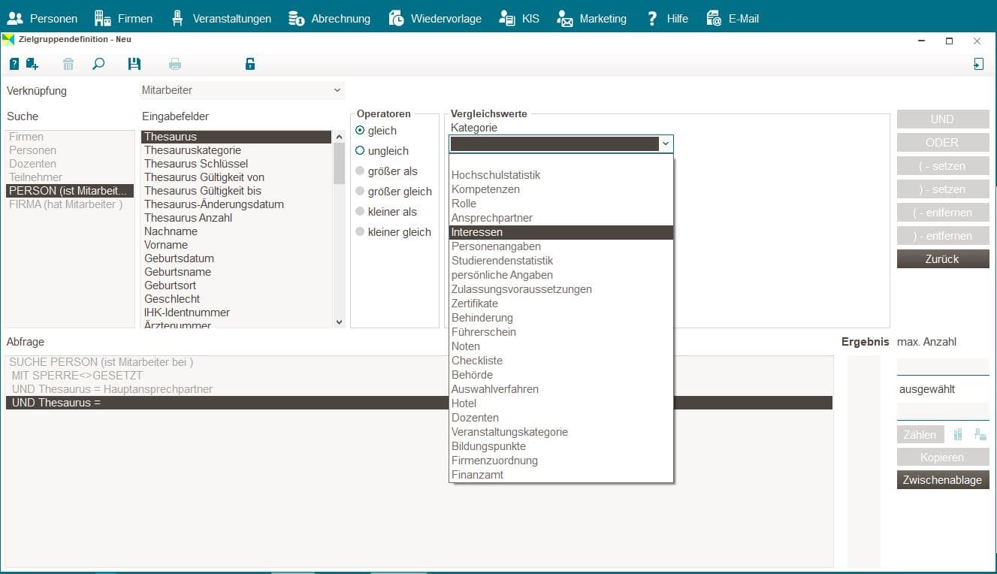Select the 'ungleich' operator
The image size is (997, 574).
[360, 151]
